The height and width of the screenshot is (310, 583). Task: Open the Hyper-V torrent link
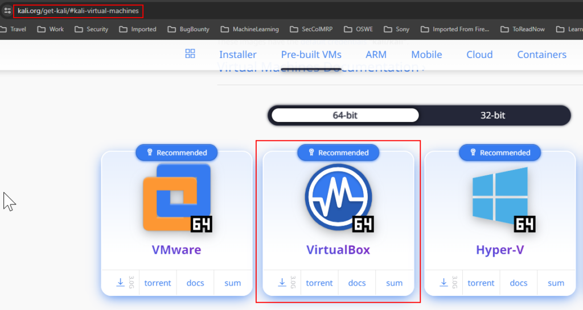[481, 283]
